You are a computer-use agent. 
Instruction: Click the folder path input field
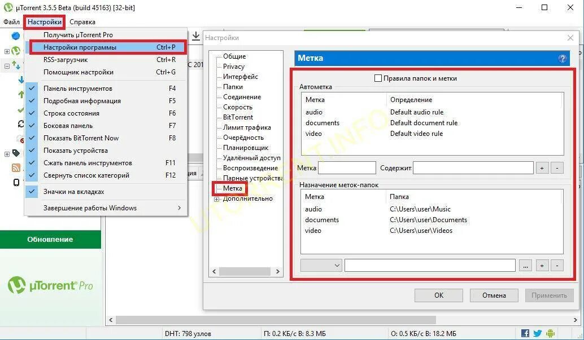(430, 265)
